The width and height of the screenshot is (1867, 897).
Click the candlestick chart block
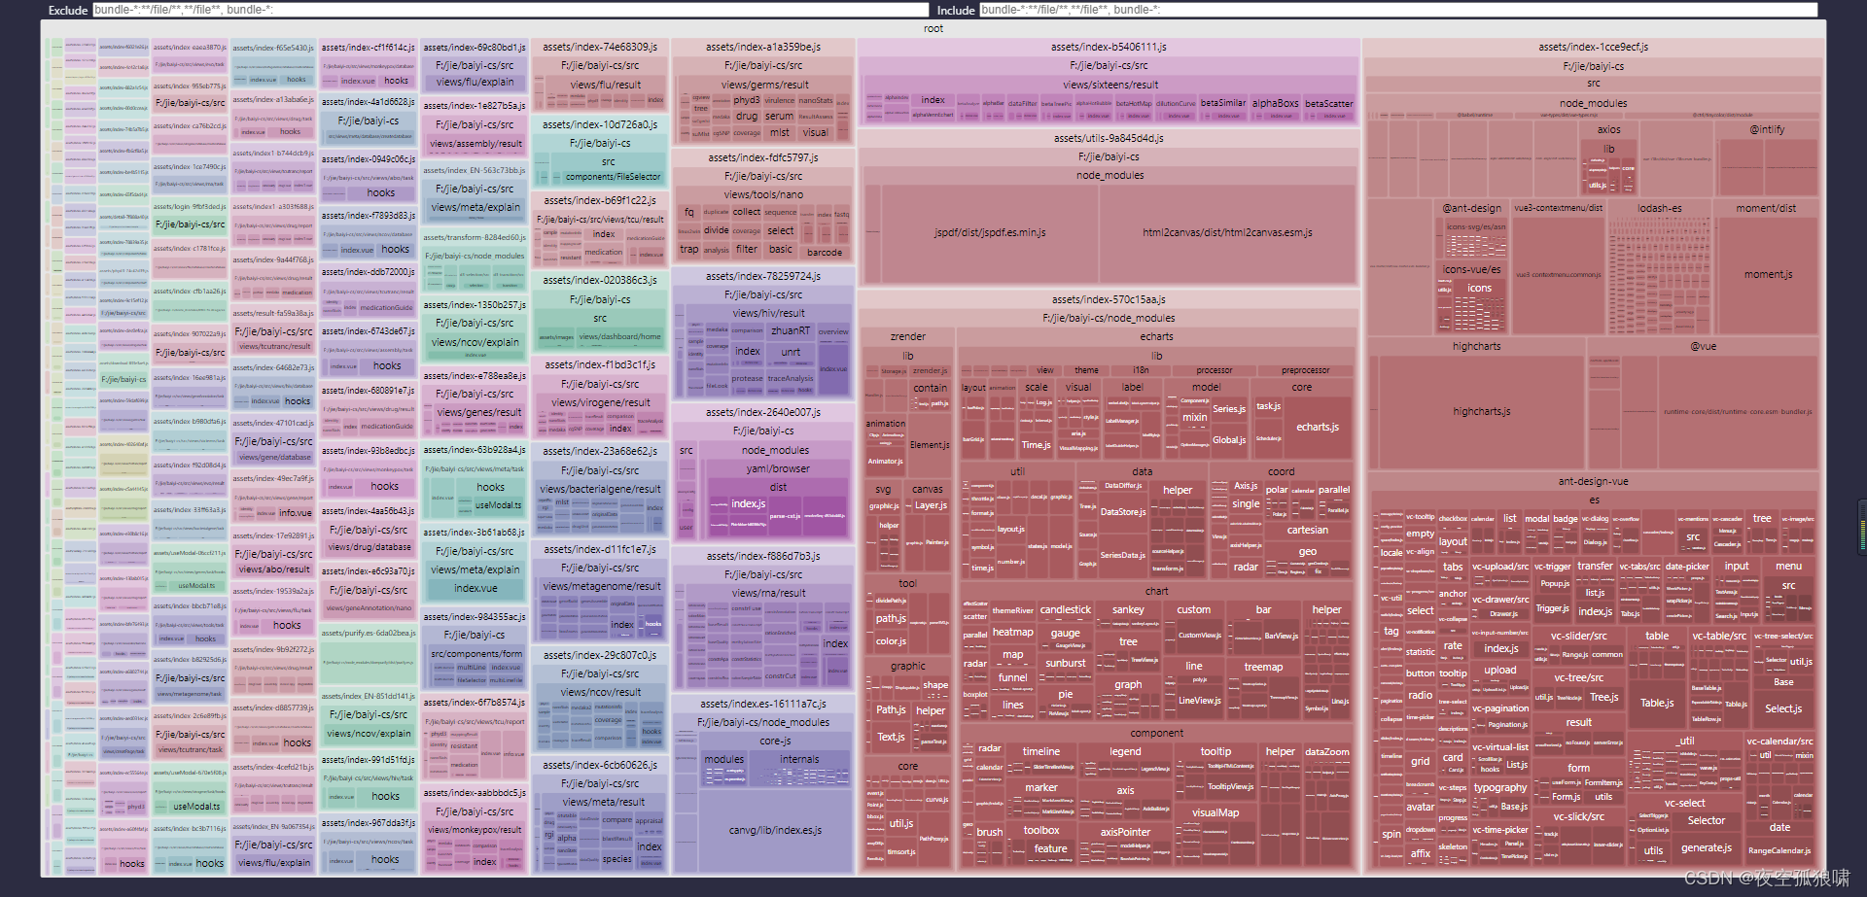tap(1065, 610)
